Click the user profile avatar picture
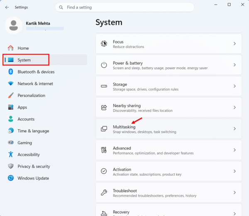The width and height of the screenshot is (249, 216). click(14, 25)
